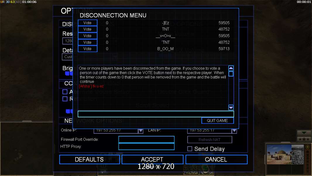
Task: Click CANCEL in the Options window
Action: click(216, 160)
